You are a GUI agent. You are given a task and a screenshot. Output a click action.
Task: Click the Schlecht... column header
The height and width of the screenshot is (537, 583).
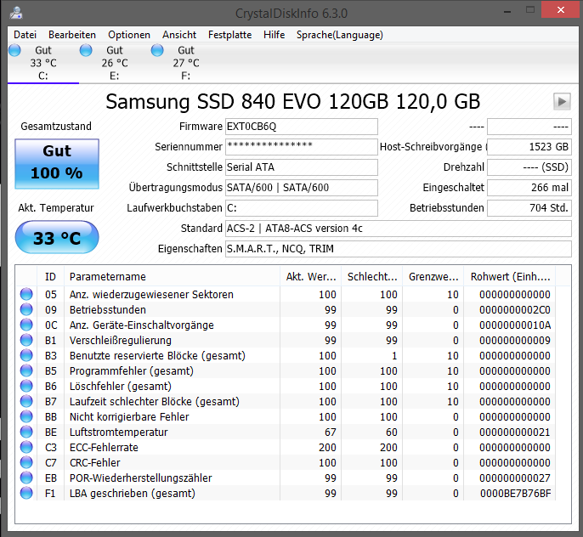372,276
